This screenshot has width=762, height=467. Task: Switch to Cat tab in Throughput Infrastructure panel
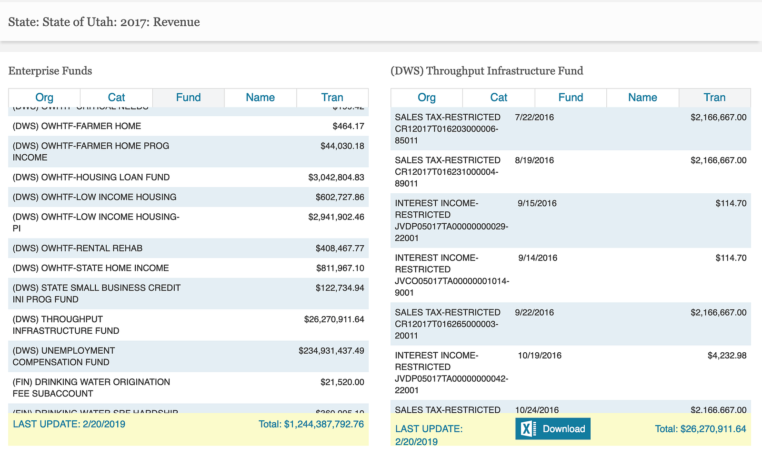[499, 98]
